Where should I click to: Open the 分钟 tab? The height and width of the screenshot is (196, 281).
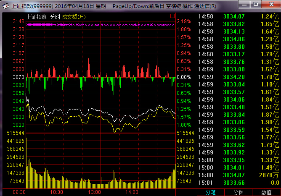coord(238,192)
